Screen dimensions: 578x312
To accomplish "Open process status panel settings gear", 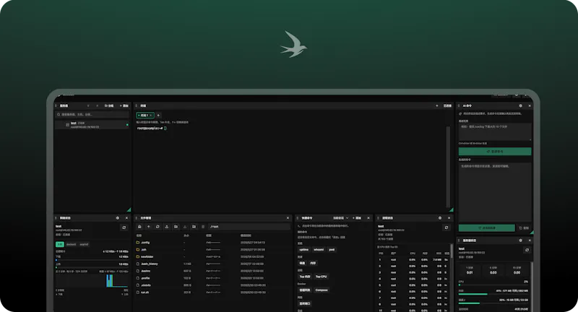I will [440, 218].
